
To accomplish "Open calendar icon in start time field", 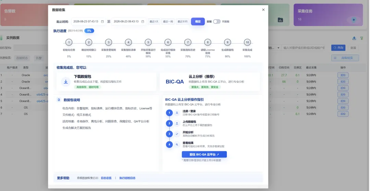I will pos(102,22).
